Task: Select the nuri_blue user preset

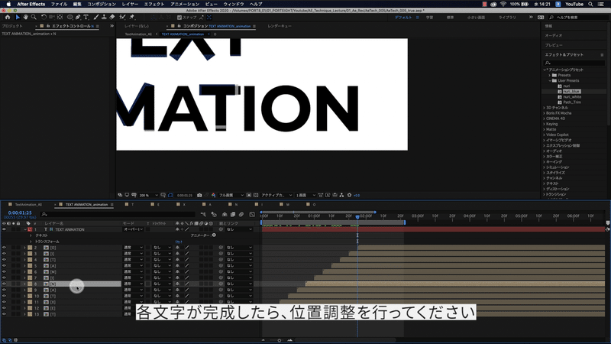Action: pos(571,91)
